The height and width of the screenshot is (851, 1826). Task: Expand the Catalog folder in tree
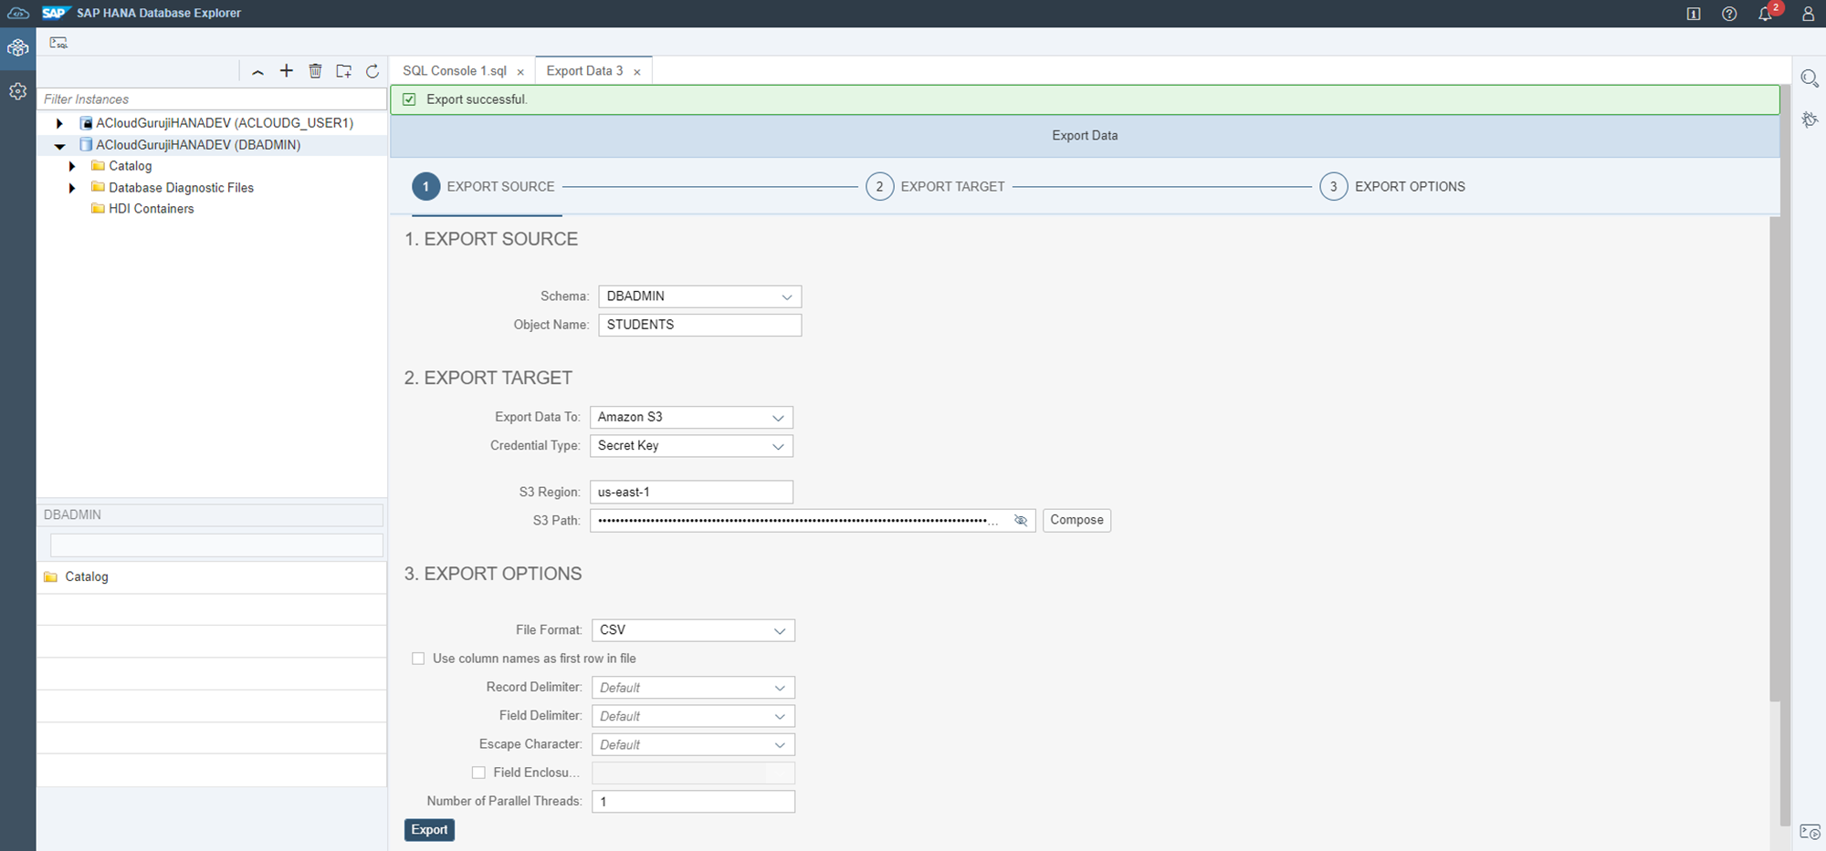pos(72,166)
